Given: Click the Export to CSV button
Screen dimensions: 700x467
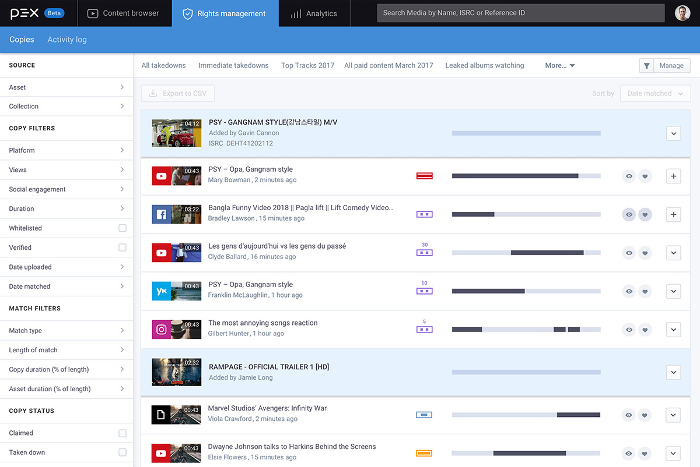Looking at the screenshot, I should pyautogui.click(x=178, y=93).
